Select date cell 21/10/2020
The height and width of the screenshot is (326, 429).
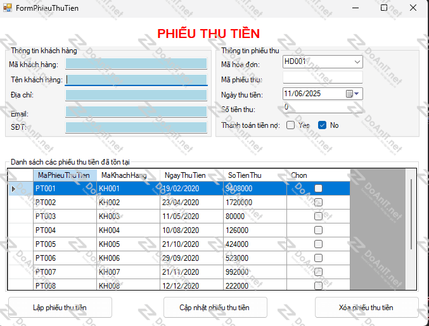(191, 244)
